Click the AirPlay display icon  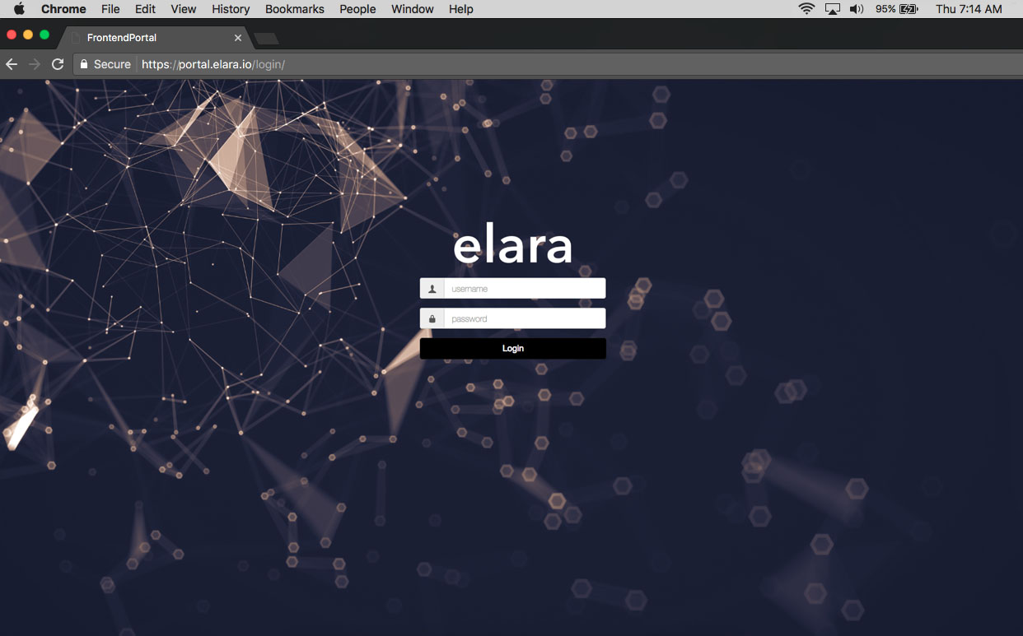[x=833, y=9]
